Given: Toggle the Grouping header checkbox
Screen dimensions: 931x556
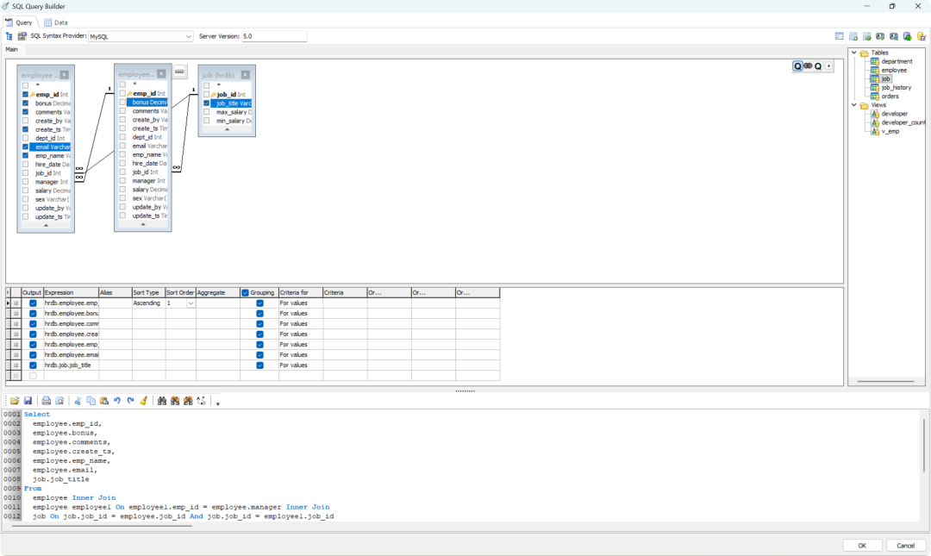Looking at the screenshot, I should pyautogui.click(x=245, y=293).
